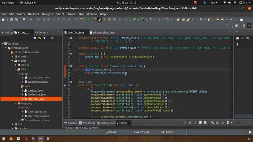
Task: Switch to the AbstractDao.java editor tab
Action: pyautogui.click(x=102, y=32)
